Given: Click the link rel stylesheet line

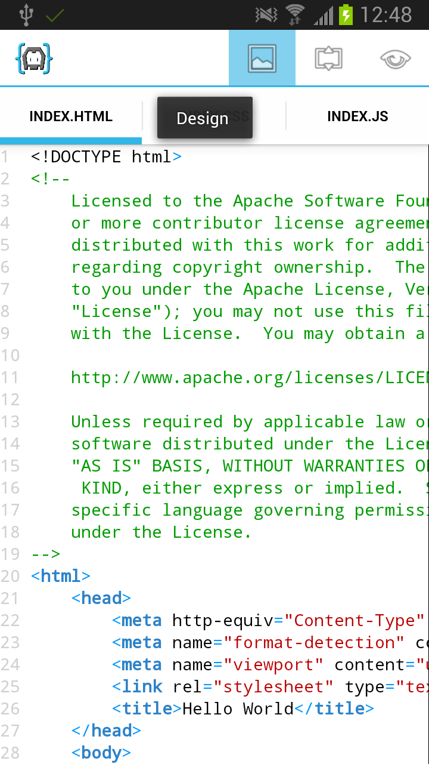Looking at the screenshot, I should point(270,687).
